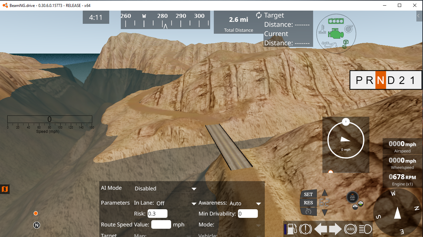Select gear R on the shifter
The height and width of the screenshot is (237, 423).
(370, 80)
